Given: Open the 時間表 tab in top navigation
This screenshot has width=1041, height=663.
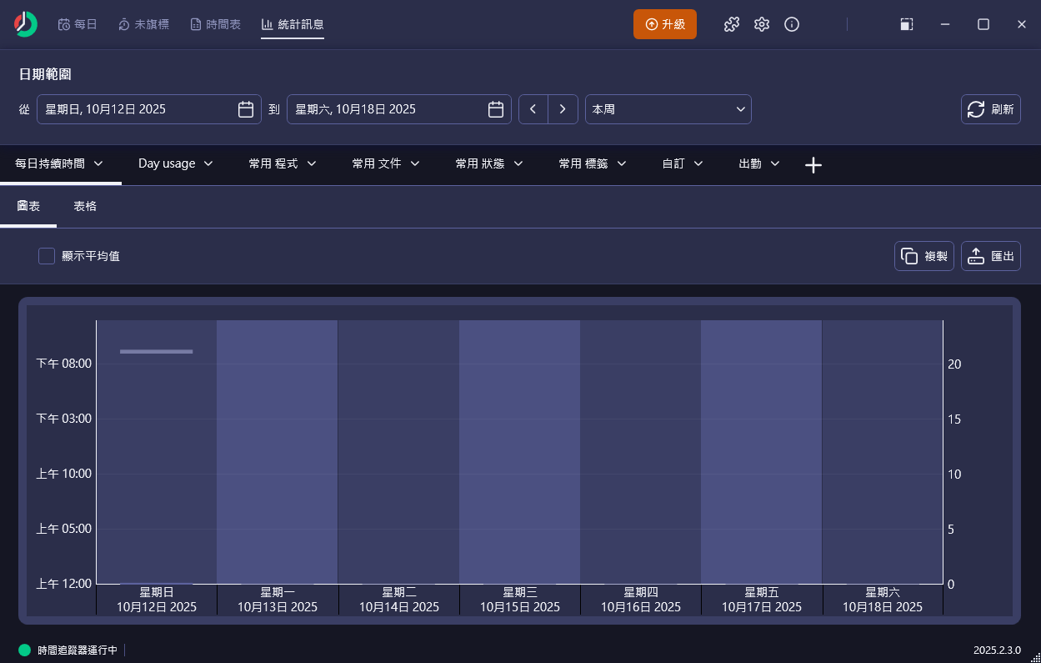Looking at the screenshot, I should click(215, 24).
